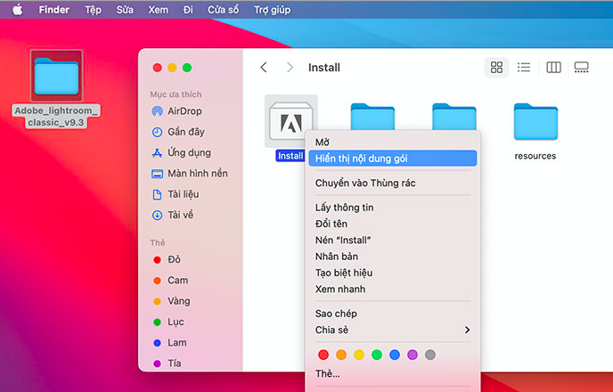The image size is (613, 392).
Task: Open the Cửa sổ menu
Action: click(224, 10)
